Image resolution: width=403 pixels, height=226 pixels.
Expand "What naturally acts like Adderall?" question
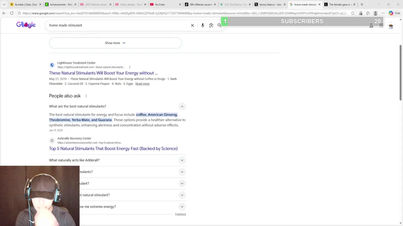coord(182,160)
